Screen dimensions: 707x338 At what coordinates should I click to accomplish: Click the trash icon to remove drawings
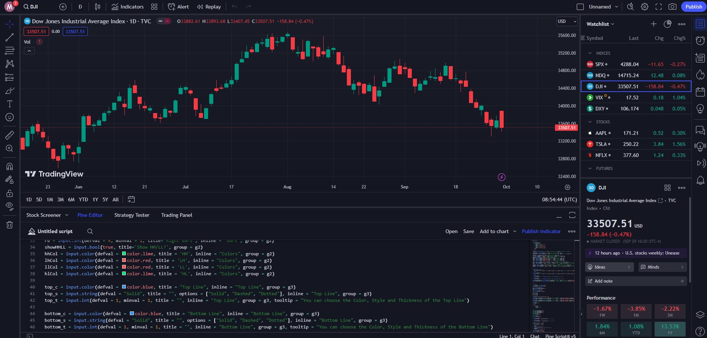pyautogui.click(x=10, y=225)
